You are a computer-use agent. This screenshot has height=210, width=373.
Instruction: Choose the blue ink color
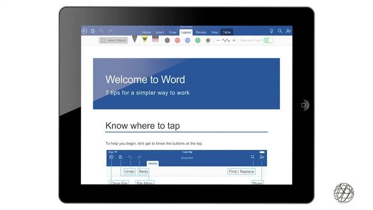pyautogui.click(x=188, y=40)
